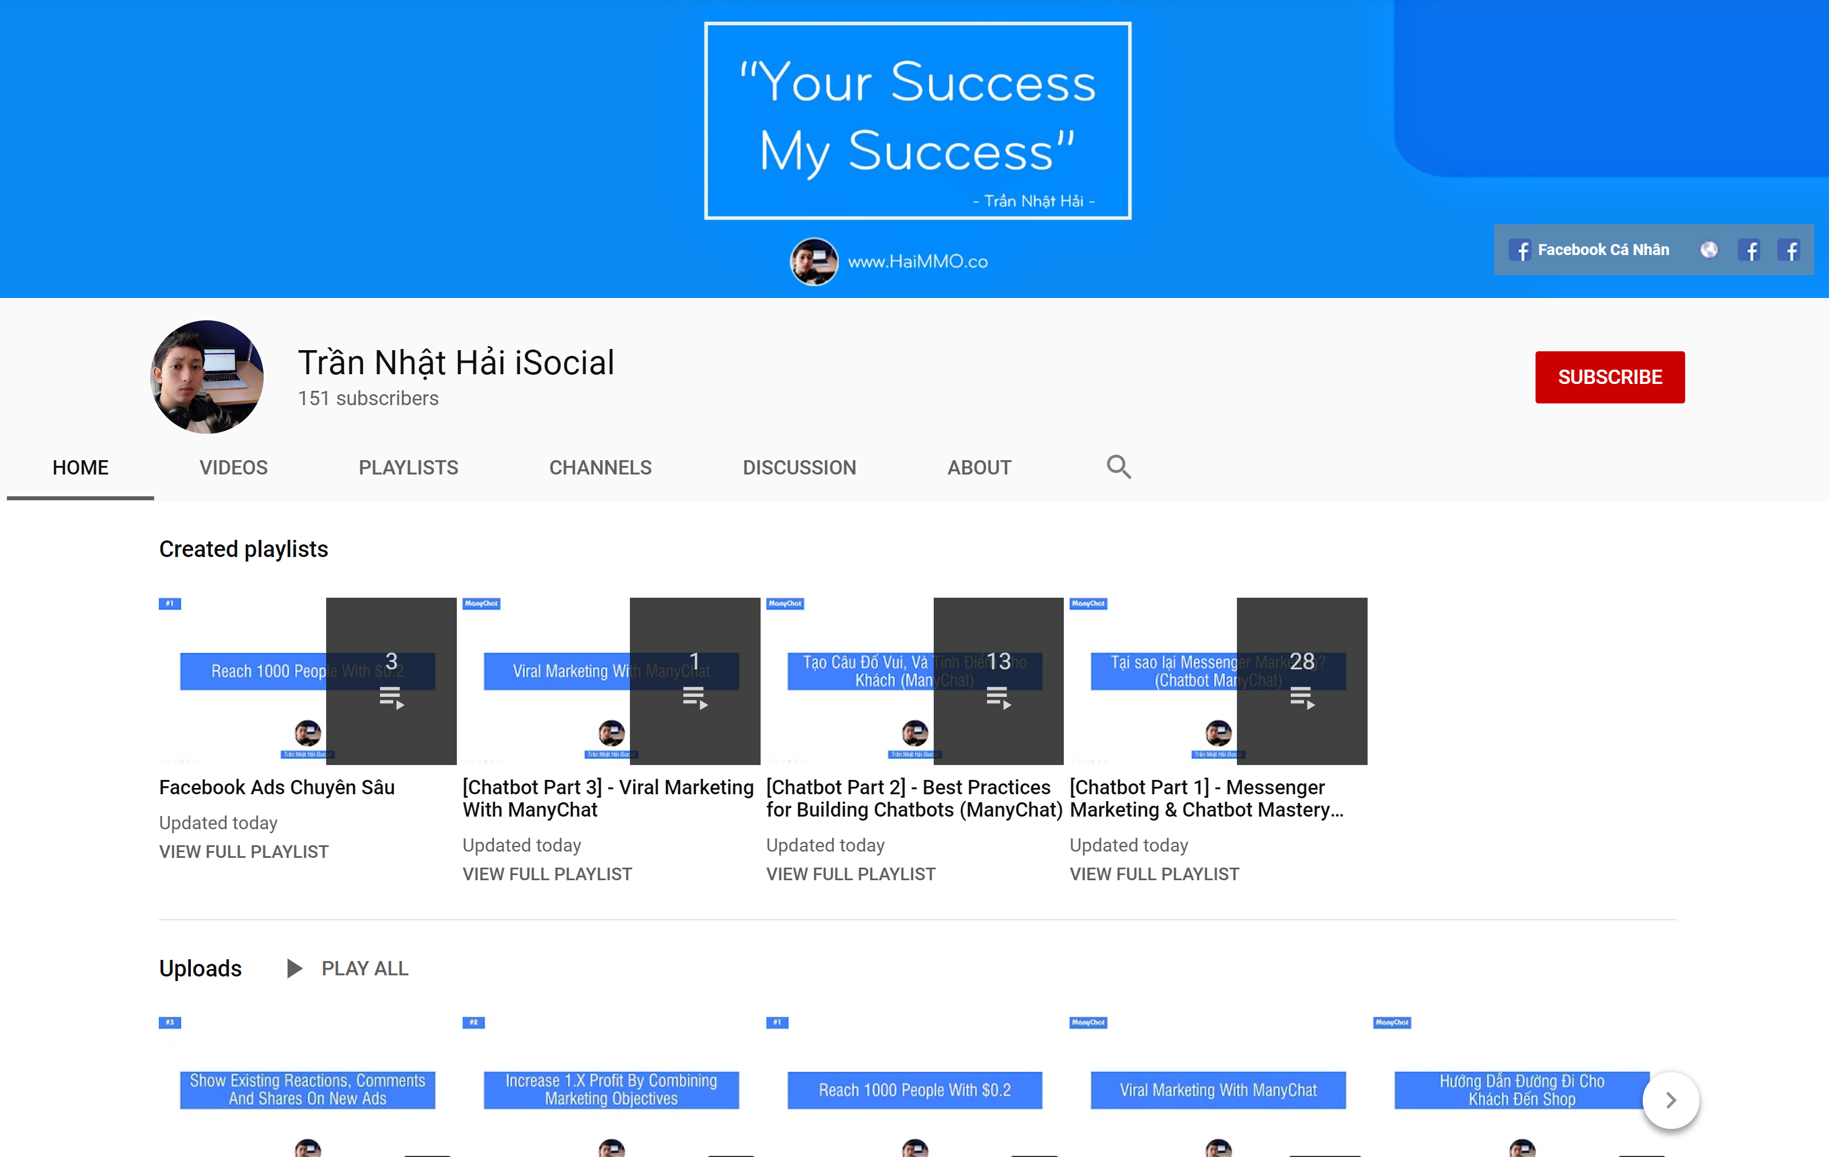Click the Uploads section heading
This screenshot has height=1157, width=1829.
click(201, 968)
